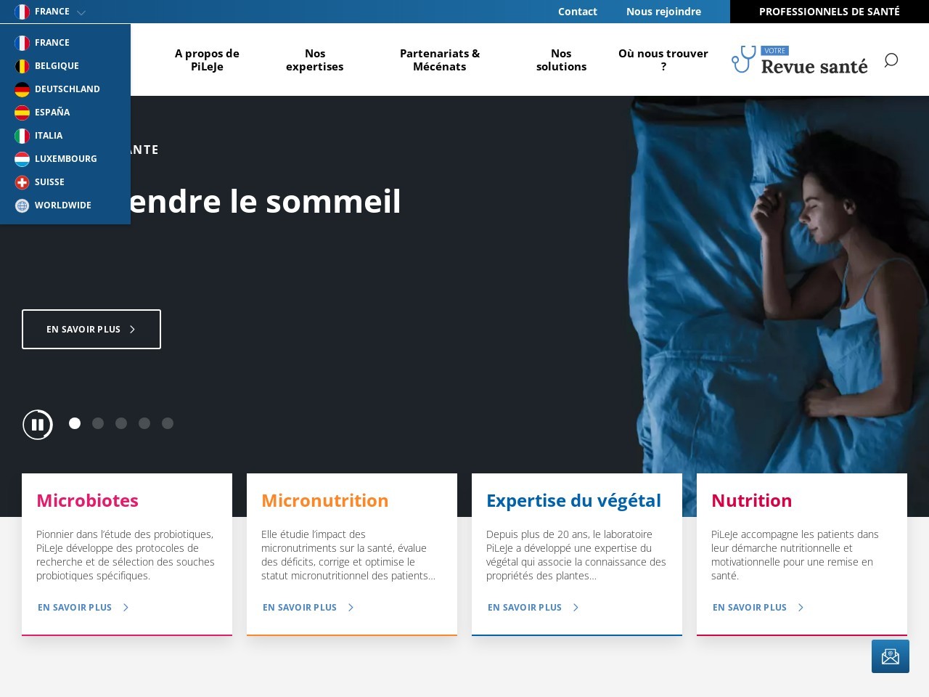Select the Worldwide globe icon

coord(22,205)
